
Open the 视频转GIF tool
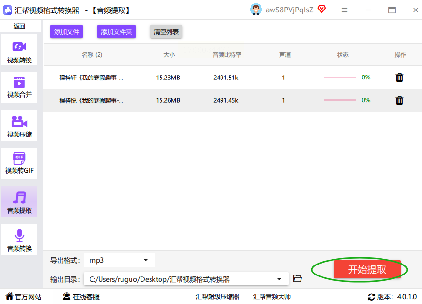[x=20, y=164]
